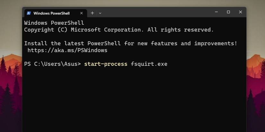Close the terminal window
Image resolution: width=265 pixels, height=132 pixels.
[240, 12]
